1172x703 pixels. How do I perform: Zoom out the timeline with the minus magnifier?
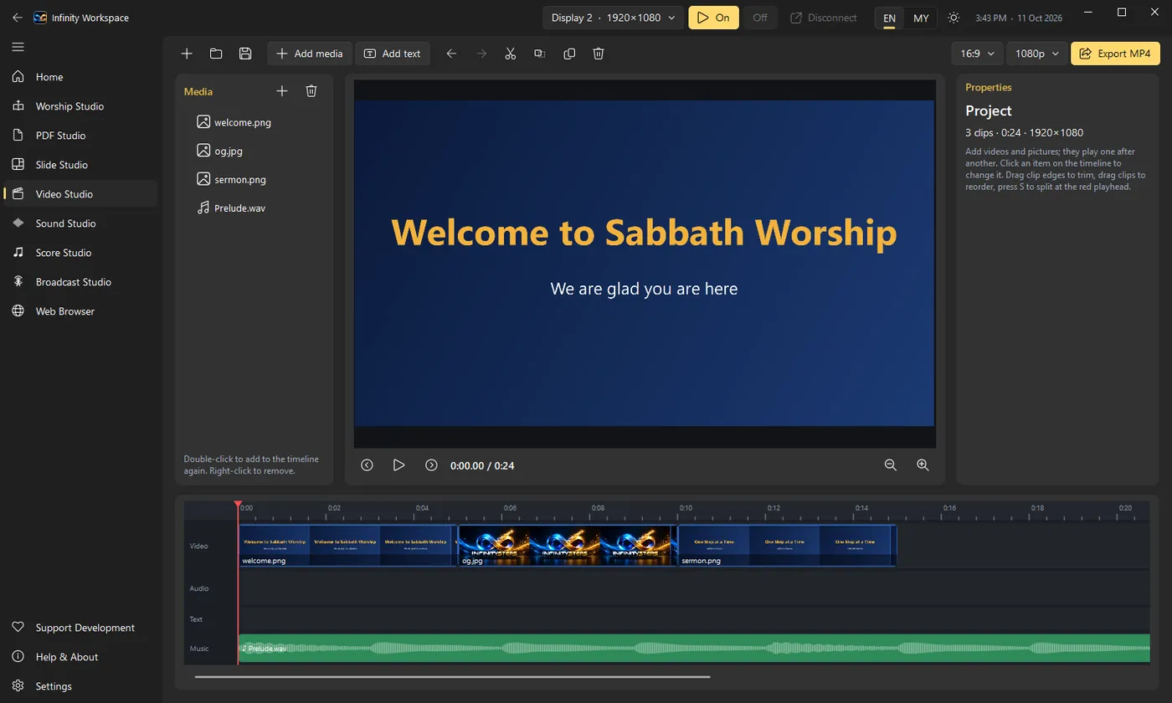click(x=891, y=465)
